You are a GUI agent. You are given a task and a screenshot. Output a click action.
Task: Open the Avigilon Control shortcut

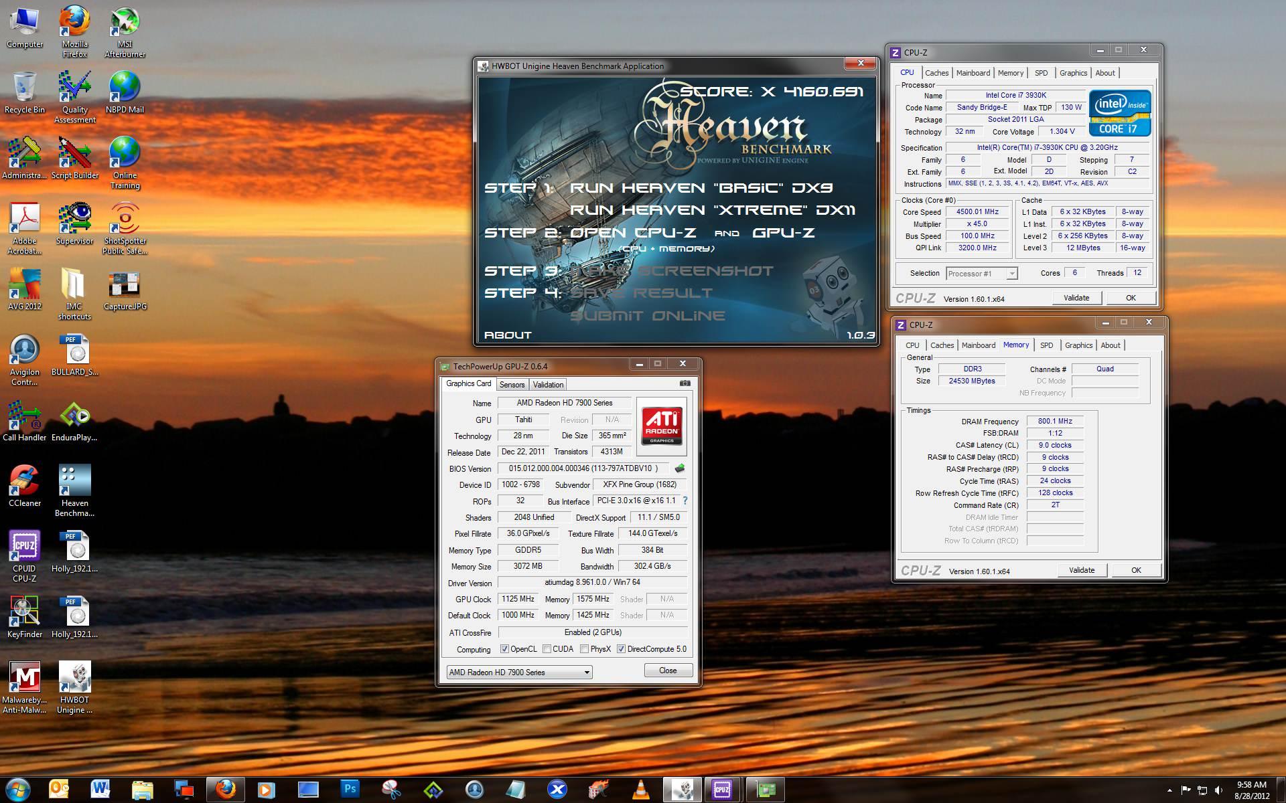tap(25, 359)
